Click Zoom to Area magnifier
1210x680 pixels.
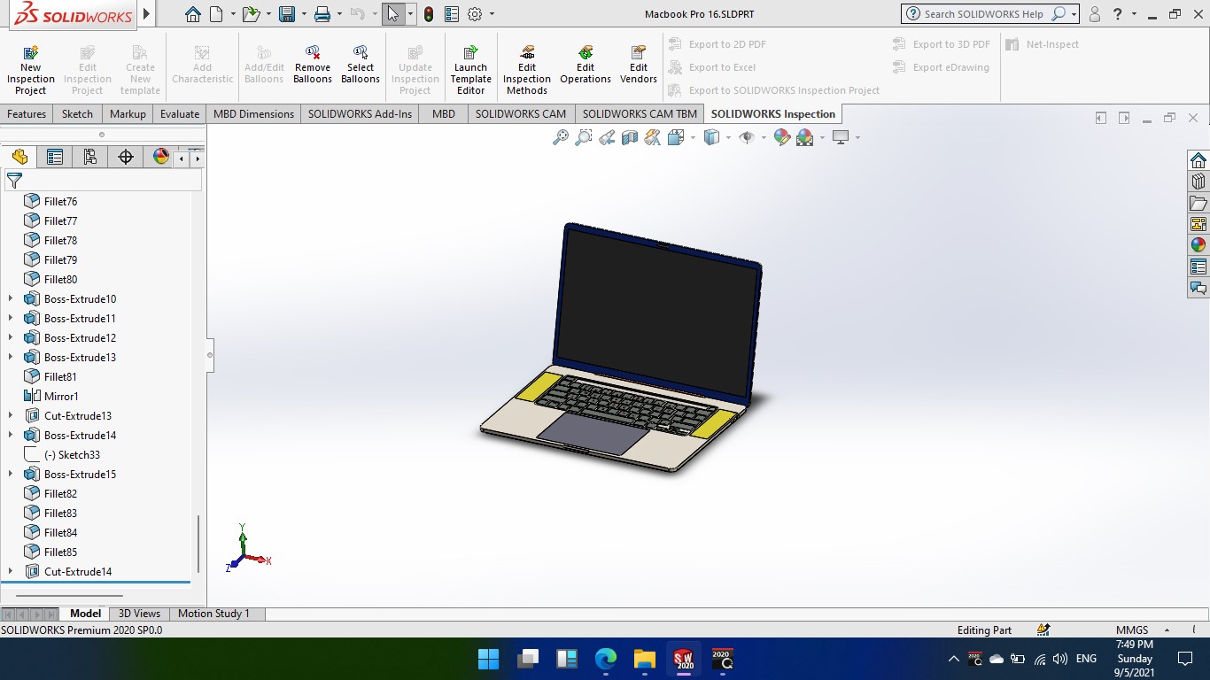(x=584, y=137)
